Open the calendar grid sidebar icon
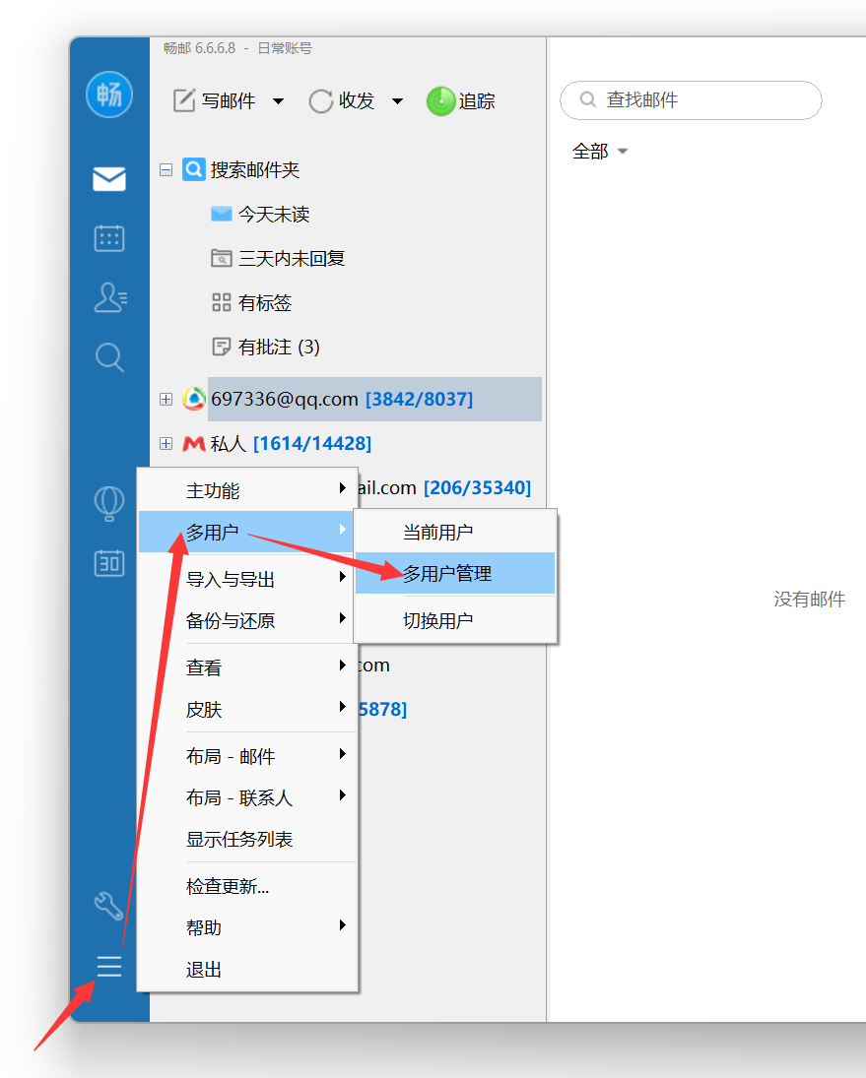Screen dimensions: 866x1078 coord(109,238)
